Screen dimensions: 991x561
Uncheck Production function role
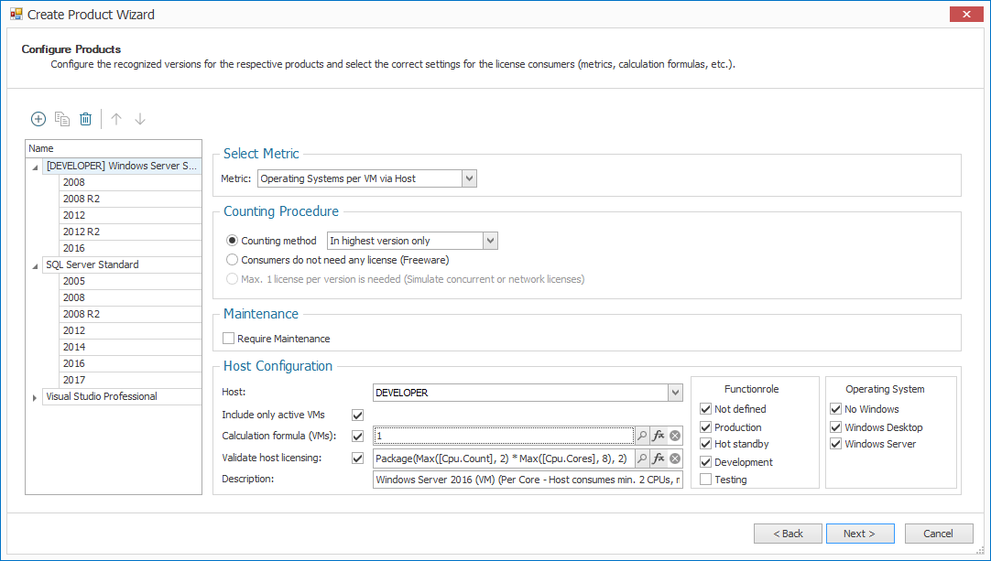[706, 427]
